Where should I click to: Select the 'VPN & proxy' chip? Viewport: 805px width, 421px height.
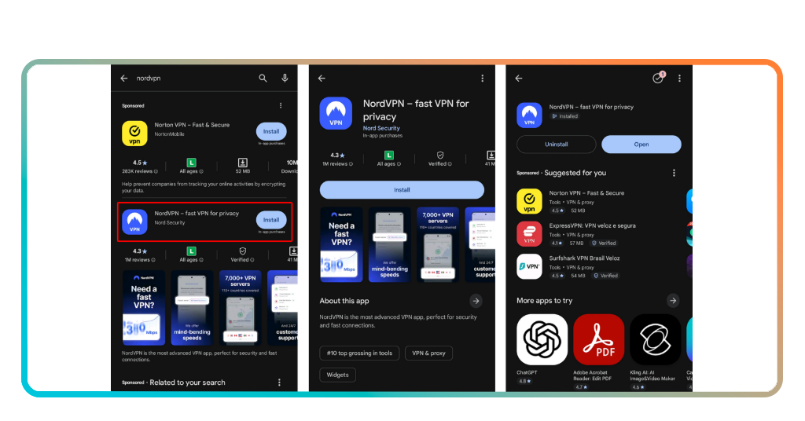428,353
